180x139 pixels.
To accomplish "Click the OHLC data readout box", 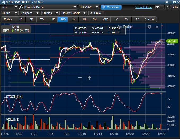I will 100,31.
